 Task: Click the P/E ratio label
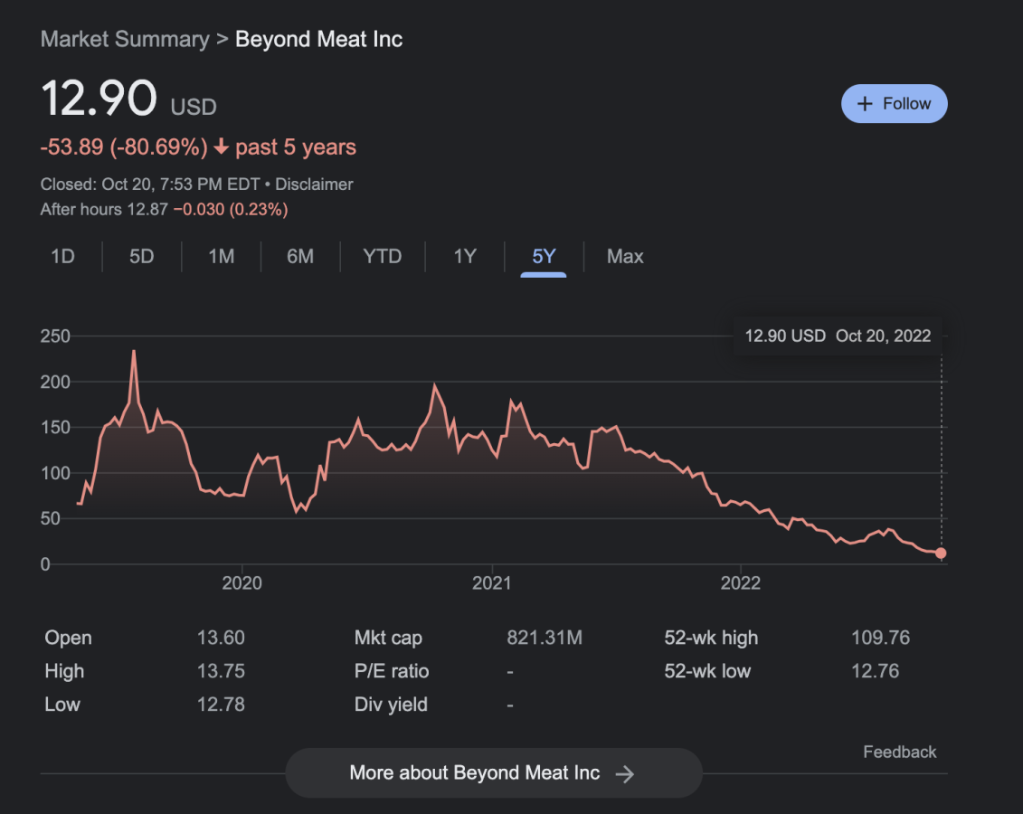(392, 671)
